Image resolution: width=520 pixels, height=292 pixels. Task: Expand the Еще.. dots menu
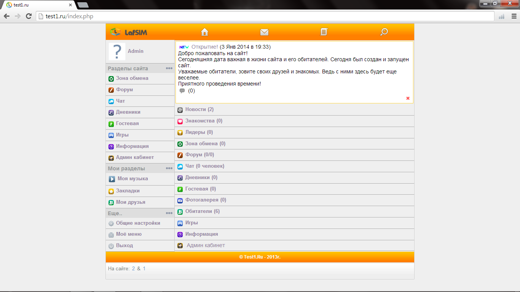[x=169, y=213]
